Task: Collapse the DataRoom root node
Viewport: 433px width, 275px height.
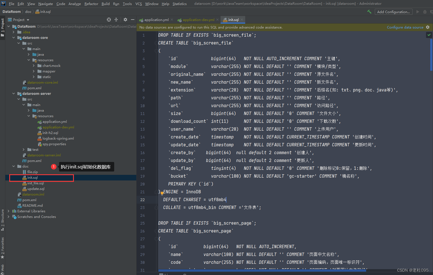Action: (8, 26)
